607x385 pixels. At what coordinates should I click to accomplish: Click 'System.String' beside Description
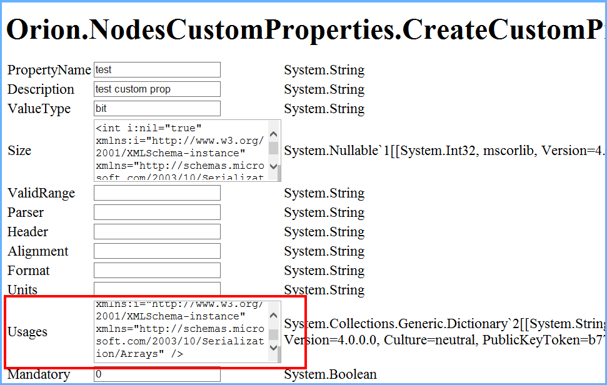[324, 89]
